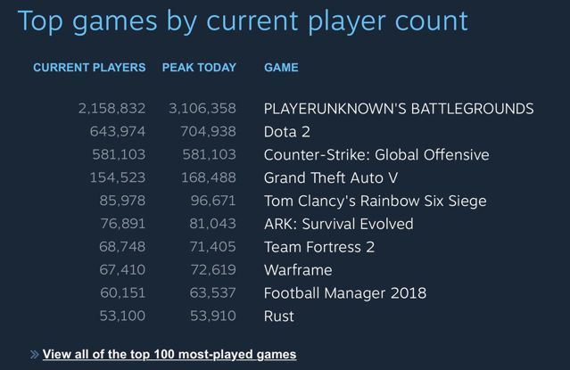This screenshot has height=370, width=570.
Task: Click the PEAK TODAY column header
Action: [x=199, y=67]
